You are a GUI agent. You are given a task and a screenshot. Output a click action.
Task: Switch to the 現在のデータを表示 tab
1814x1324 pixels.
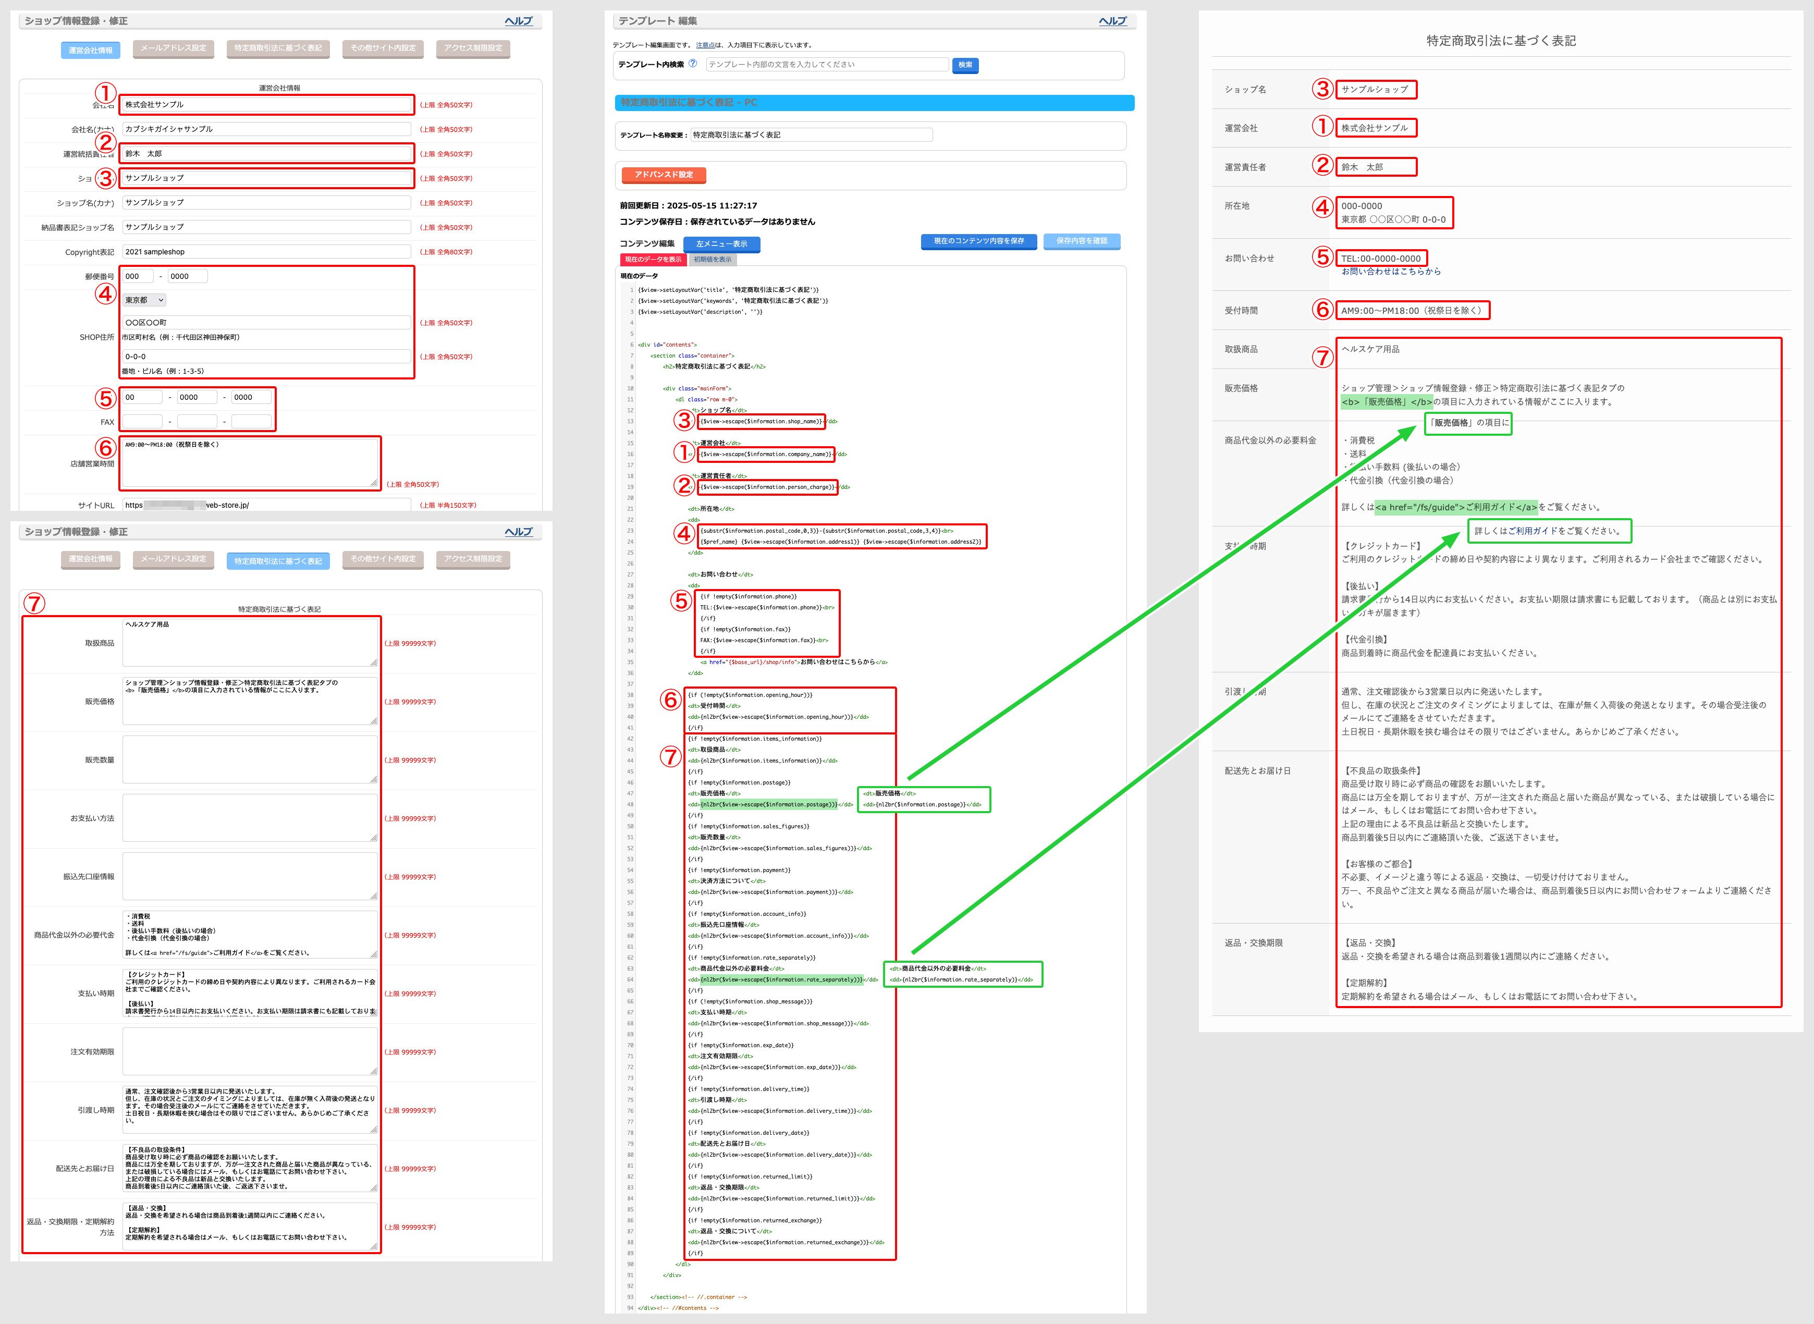click(x=653, y=260)
